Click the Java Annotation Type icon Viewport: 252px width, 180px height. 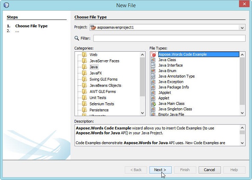153,76
